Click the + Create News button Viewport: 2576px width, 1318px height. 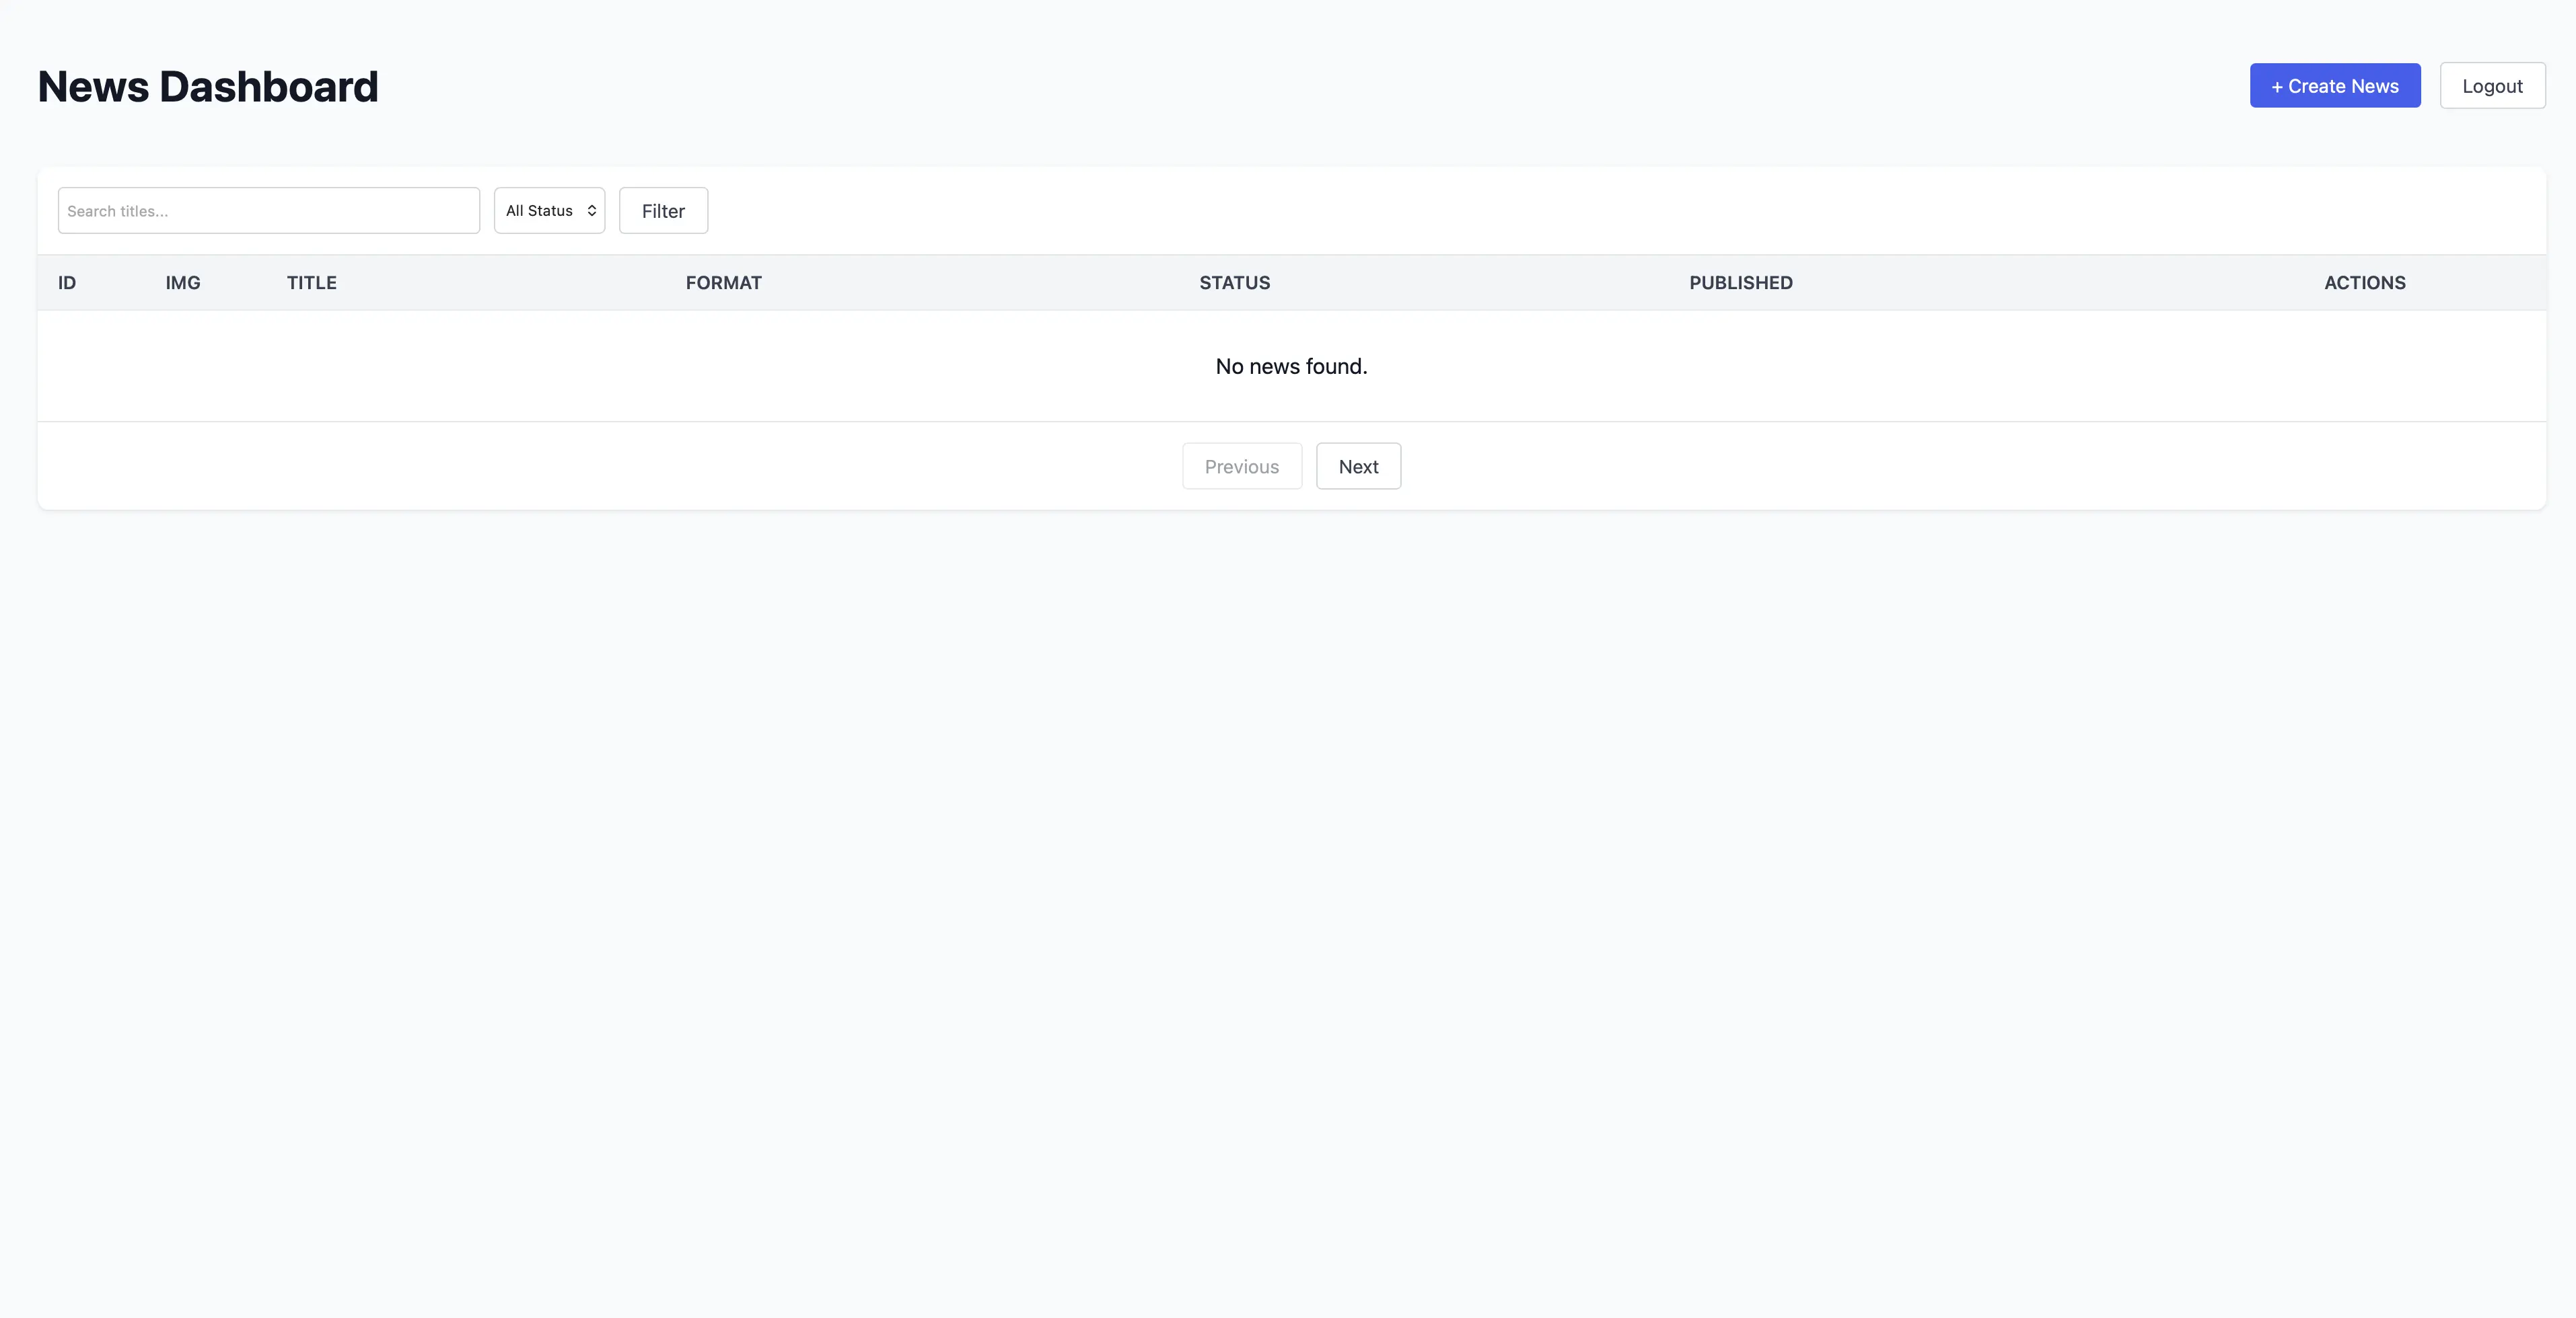tap(2334, 86)
